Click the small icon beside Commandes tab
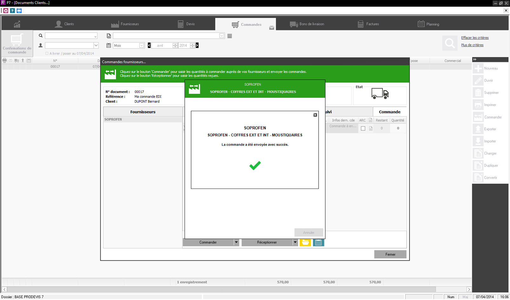This screenshot has height=300, width=510. [x=272, y=28]
